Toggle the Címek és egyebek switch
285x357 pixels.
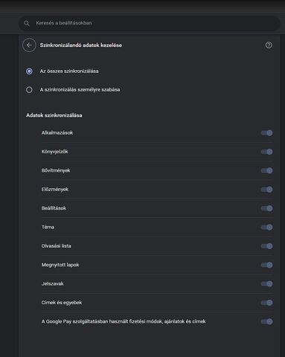tap(266, 303)
